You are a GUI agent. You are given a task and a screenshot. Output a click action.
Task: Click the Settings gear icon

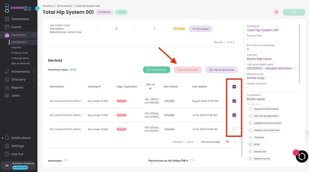(x=7, y=146)
